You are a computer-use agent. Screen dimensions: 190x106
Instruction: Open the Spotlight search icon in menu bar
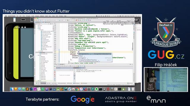click(x=136, y=16)
